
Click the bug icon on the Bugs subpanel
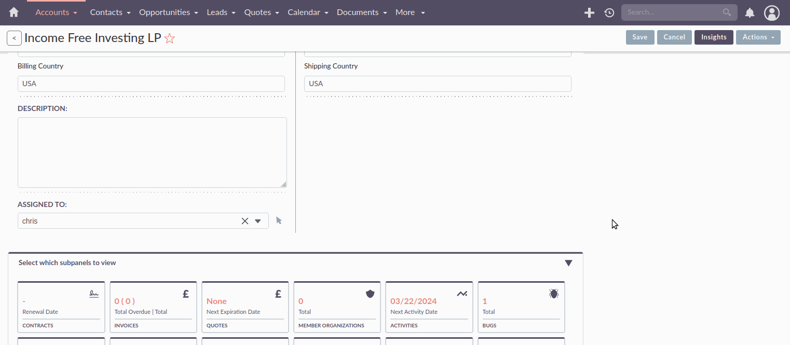point(553,293)
